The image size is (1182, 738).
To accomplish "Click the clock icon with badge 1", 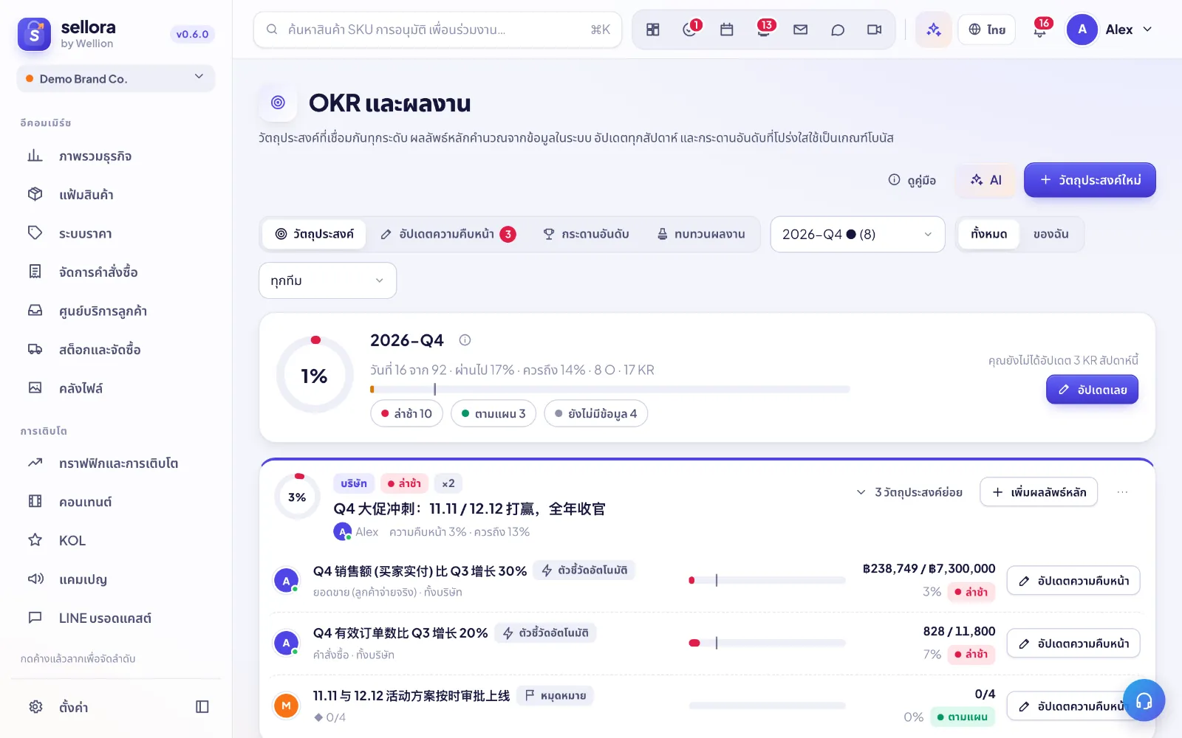I will point(690,30).
